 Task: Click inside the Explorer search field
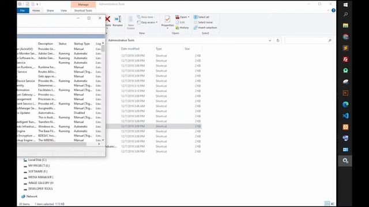point(306,40)
